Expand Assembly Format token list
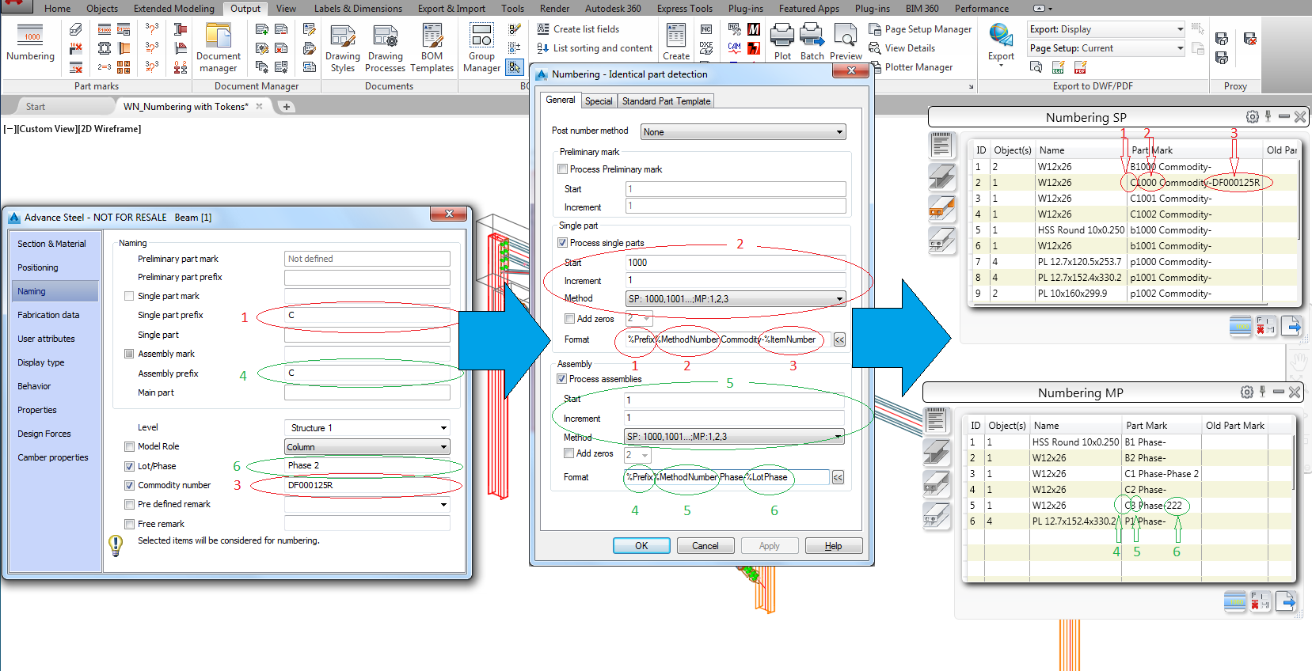1312x671 pixels. point(838,477)
